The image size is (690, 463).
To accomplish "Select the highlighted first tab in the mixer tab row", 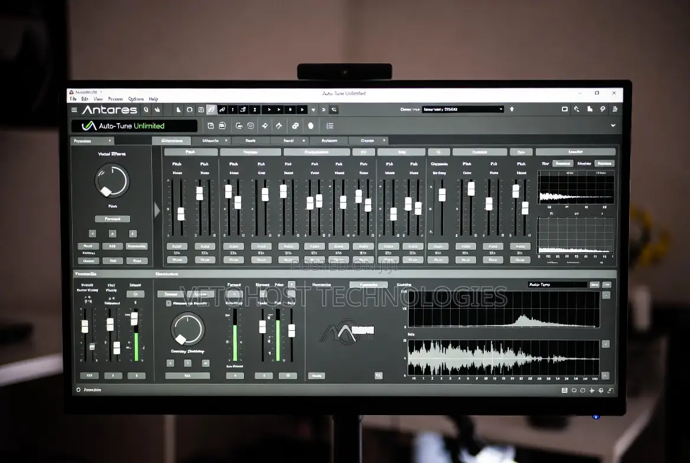I will pos(172,141).
